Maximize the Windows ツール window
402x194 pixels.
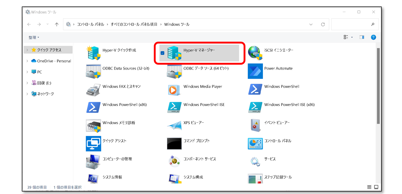tap(359, 12)
